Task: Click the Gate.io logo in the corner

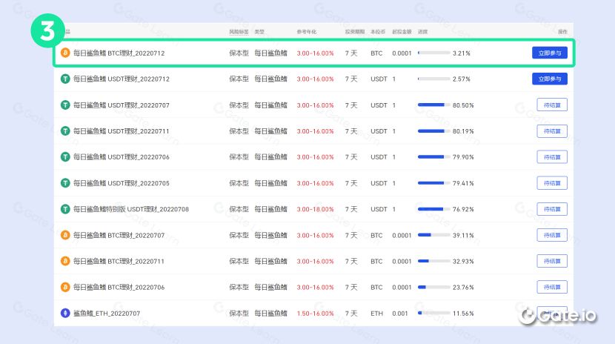Action: tap(557, 315)
